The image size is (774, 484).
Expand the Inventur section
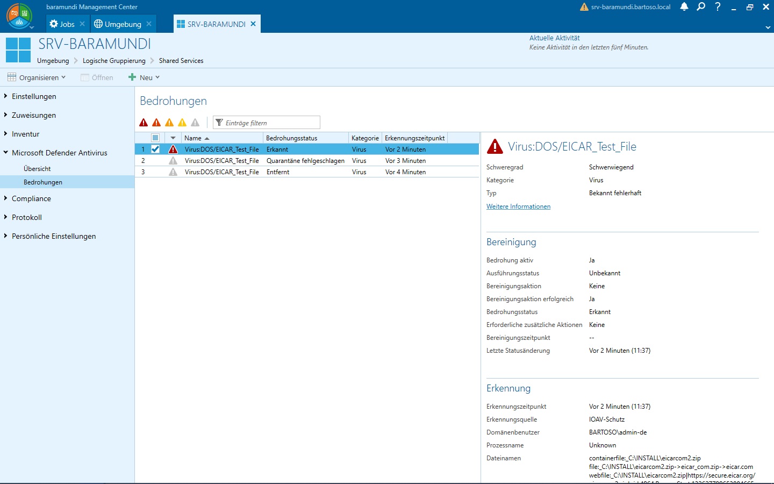click(x=5, y=134)
